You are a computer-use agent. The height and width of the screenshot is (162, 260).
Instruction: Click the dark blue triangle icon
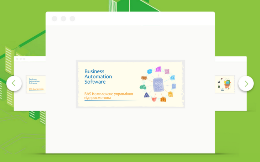click(x=147, y=95)
